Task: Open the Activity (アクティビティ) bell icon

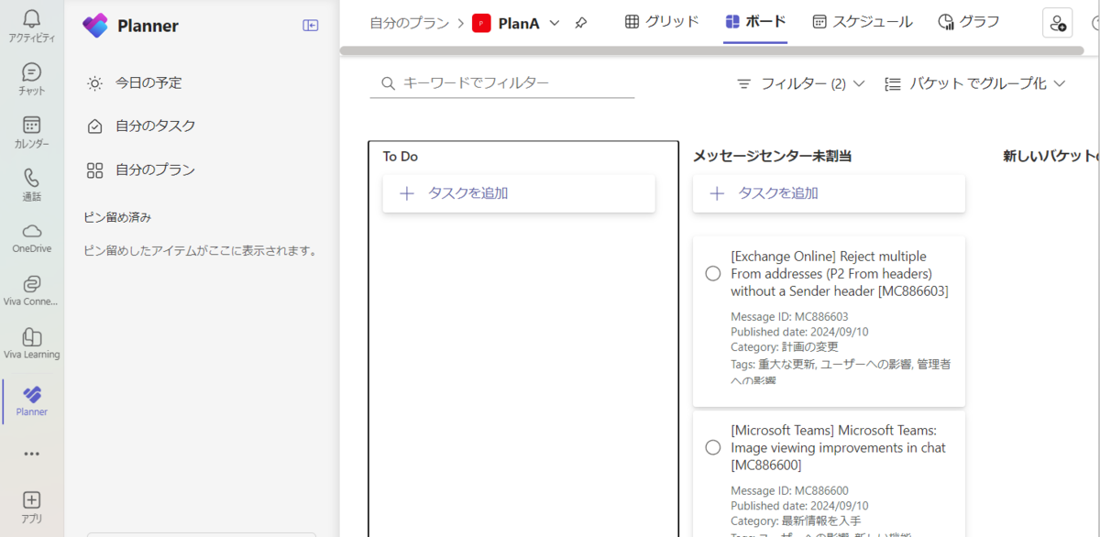Action: (32, 18)
